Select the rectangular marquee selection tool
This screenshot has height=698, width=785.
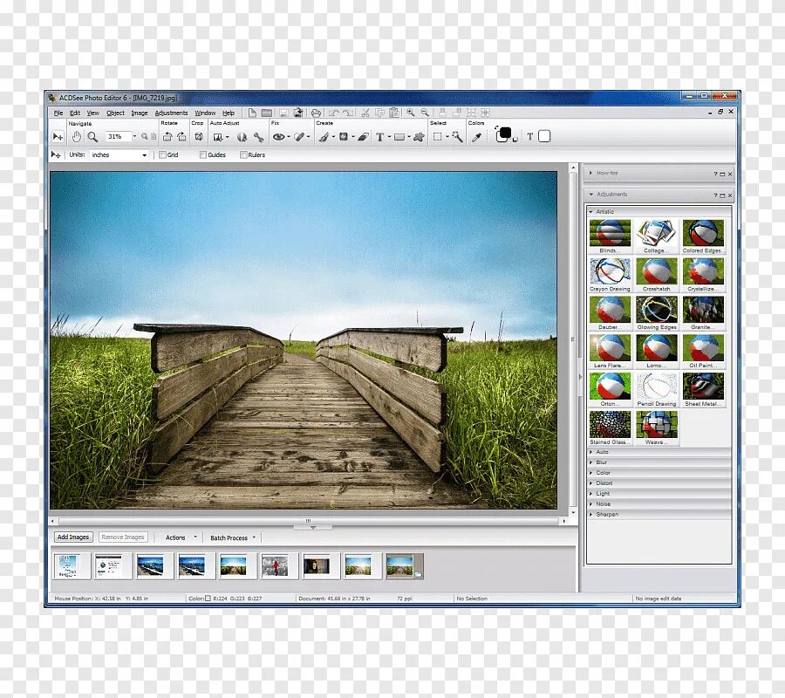[438, 136]
